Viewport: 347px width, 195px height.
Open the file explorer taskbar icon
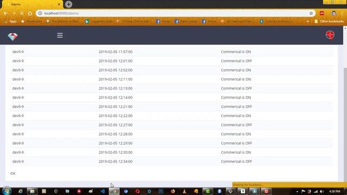point(32,191)
